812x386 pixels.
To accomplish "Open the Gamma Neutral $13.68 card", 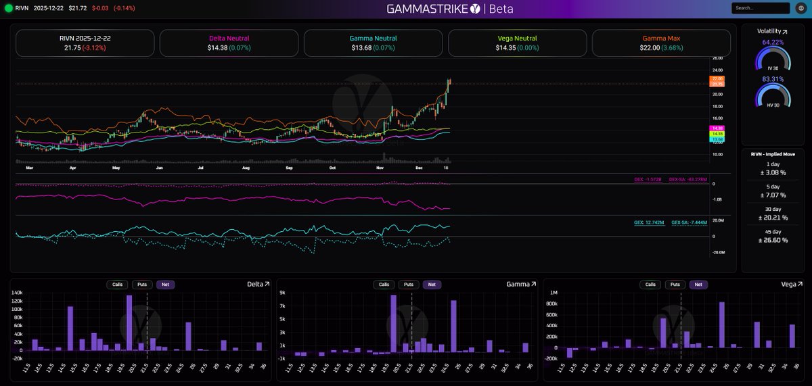I will 374,43.
